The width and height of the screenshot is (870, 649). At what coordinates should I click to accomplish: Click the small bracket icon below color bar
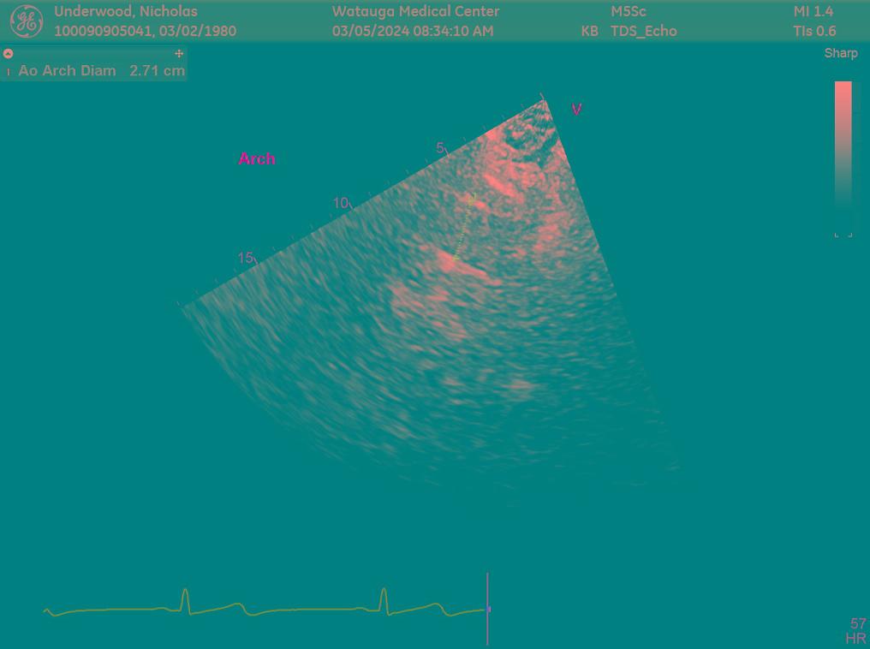[x=843, y=234]
